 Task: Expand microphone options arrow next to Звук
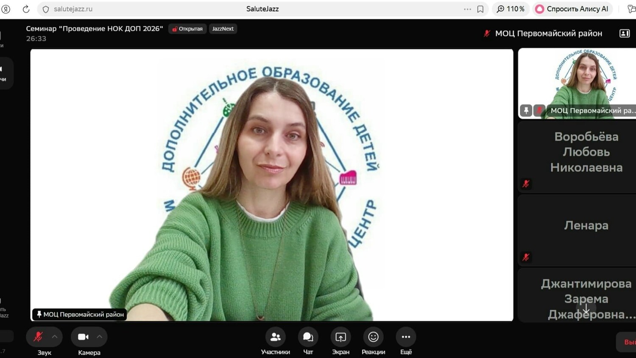[x=55, y=337]
